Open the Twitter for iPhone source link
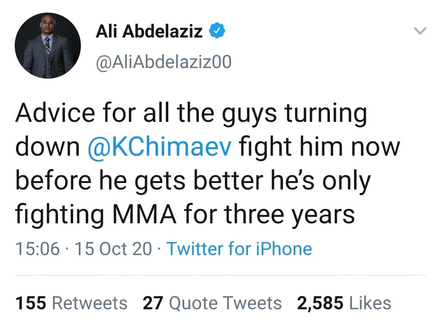Image resolution: width=441 pixels, height=324 pixels. coord(239,248)
